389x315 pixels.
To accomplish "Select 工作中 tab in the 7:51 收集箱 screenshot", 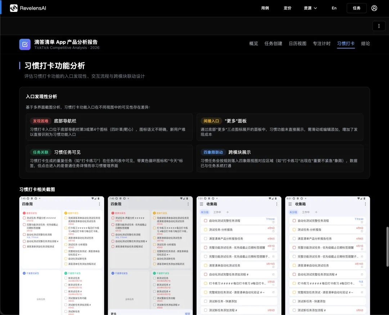I will point(217,212).
